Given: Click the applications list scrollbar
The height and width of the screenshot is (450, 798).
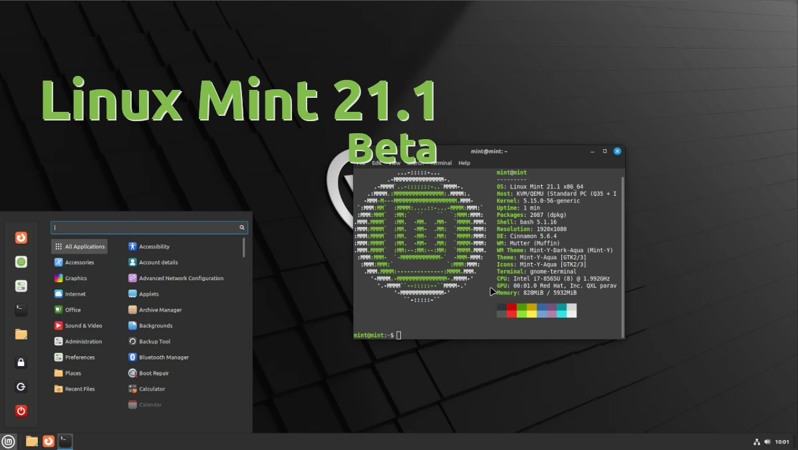Looking at the screenshot, I should pos(243,248).
